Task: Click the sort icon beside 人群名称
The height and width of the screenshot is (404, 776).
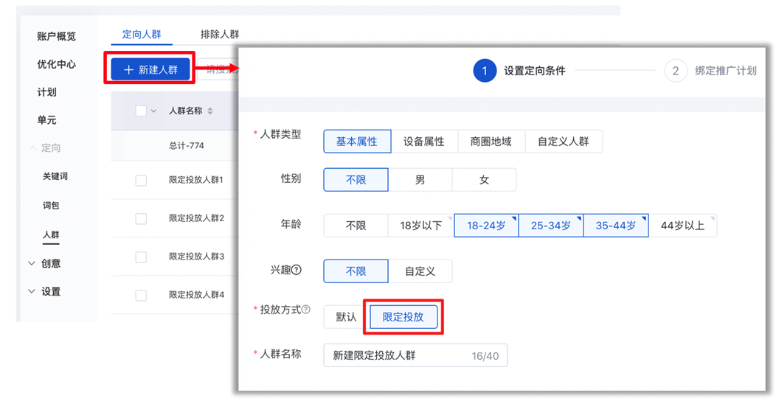Action: (x=210, y=111)
